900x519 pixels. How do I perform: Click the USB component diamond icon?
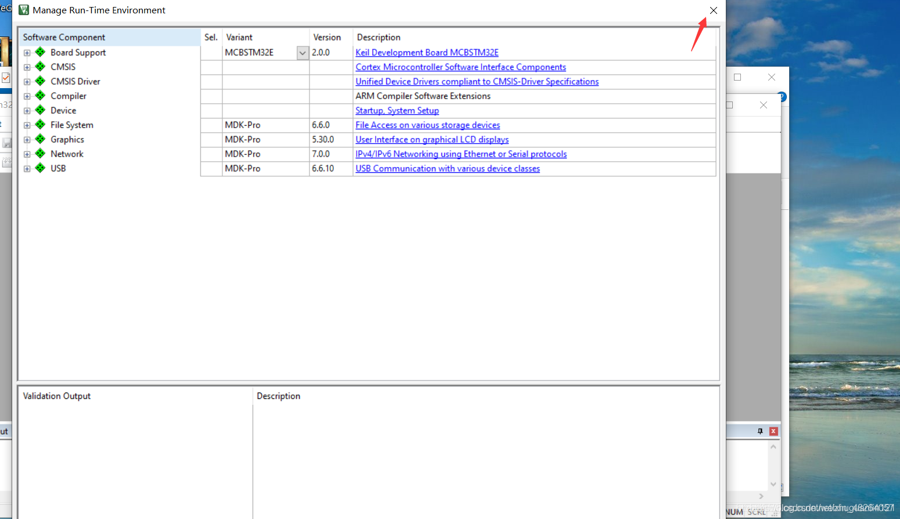[40, 168]
